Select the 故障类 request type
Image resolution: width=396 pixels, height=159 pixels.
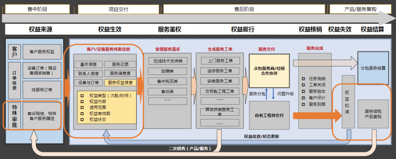tap(167, 71)
